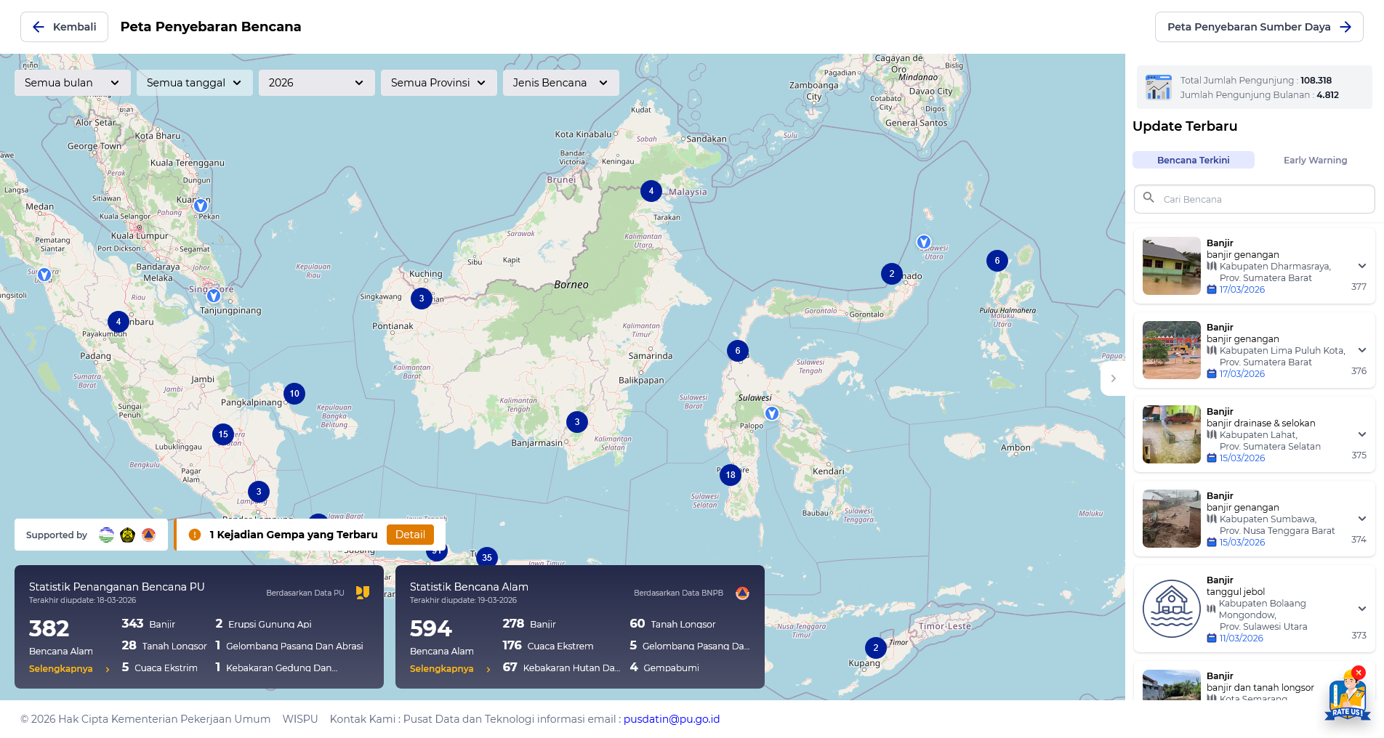Switch to the Bencana Terkini tab
The width and height of the screenshot is (1384, 738).
(1194, 160)
